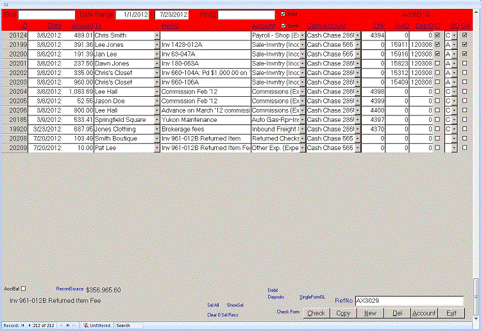Click the Memo column header

pyautogui.click(x=171, y=26)
